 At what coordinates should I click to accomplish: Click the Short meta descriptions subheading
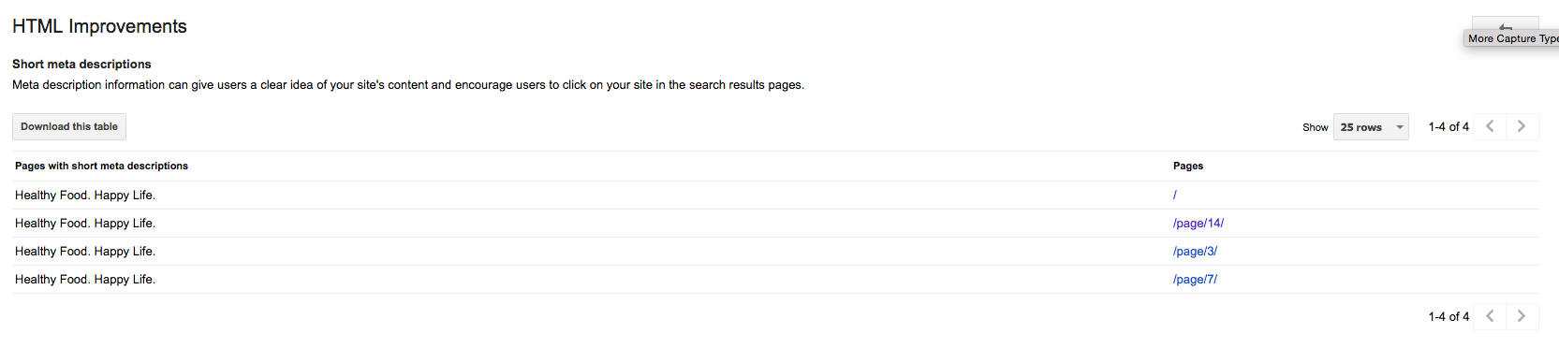point(81,64)
